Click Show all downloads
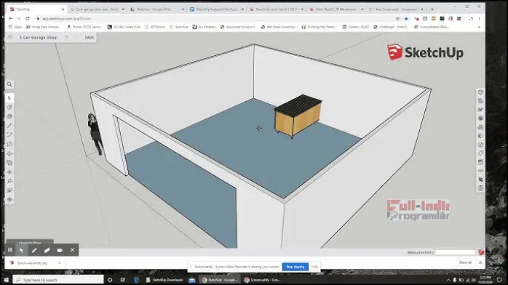Viewport: 508px width, 285px height. (465, 262)
